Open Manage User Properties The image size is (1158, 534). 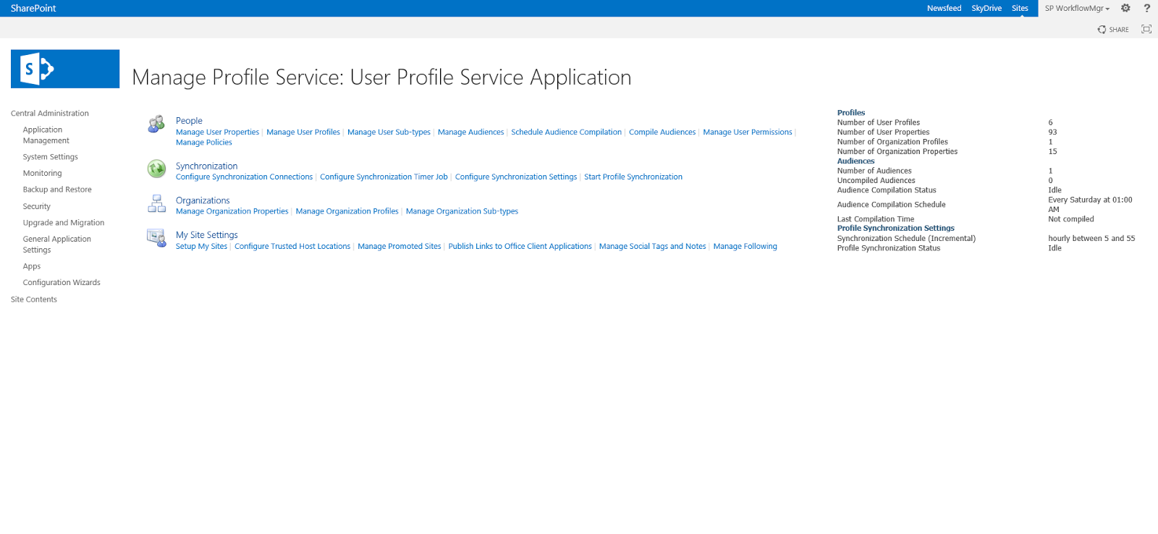coord(217,132)
